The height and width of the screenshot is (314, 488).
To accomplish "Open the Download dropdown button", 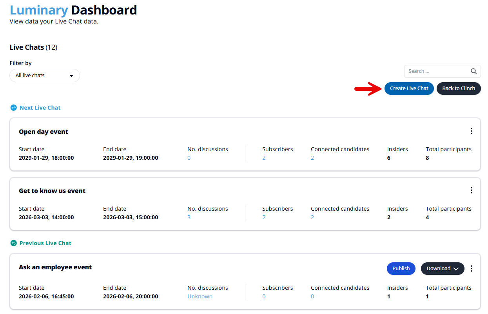I will coord(443,269).
